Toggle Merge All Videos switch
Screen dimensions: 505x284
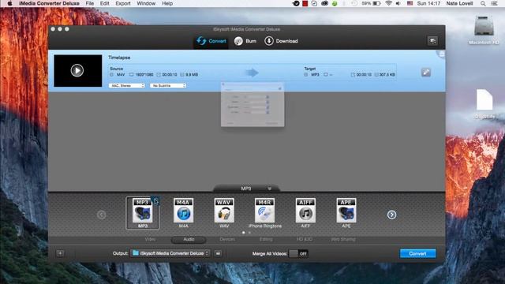coord(298,254)
